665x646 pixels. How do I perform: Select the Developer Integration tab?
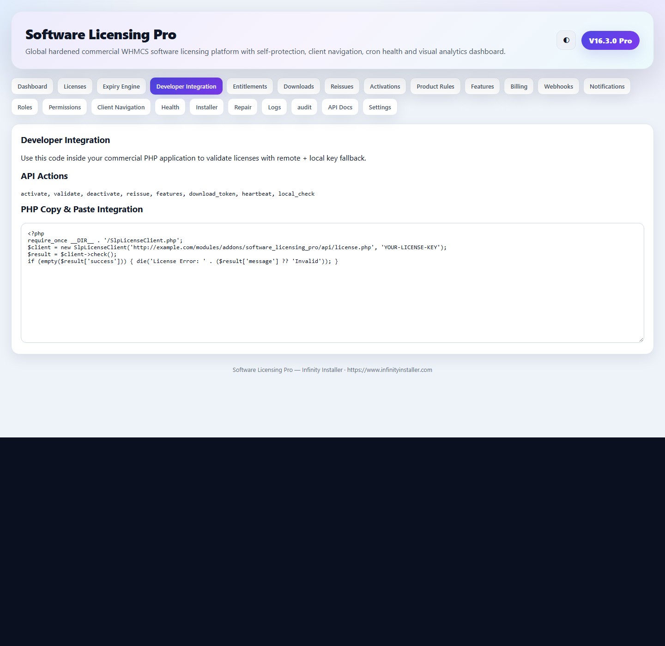(186, 86)
